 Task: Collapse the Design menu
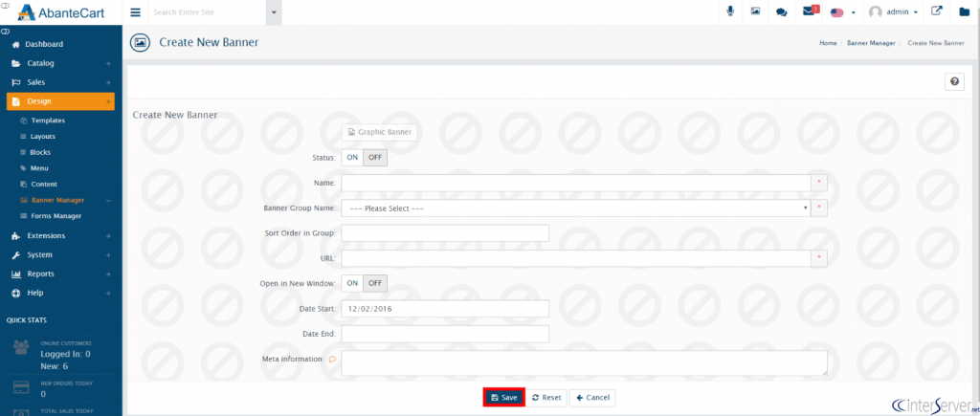pyautogui.click(x=60, y=101)
